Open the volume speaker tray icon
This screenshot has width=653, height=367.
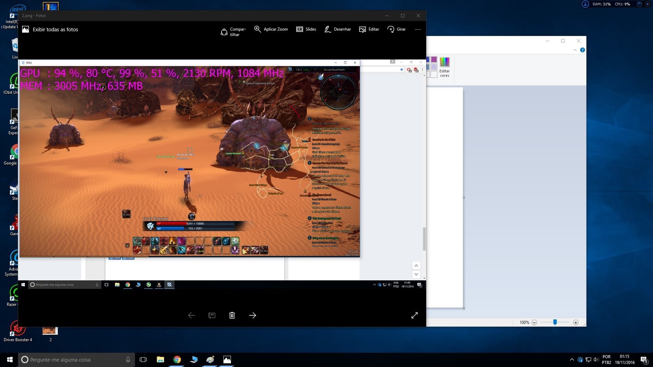point(596,360)
